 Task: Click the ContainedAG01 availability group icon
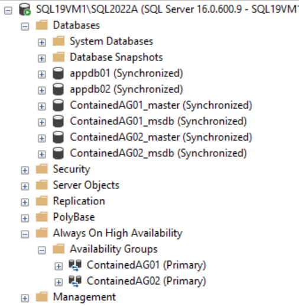[x=75, y=265]
